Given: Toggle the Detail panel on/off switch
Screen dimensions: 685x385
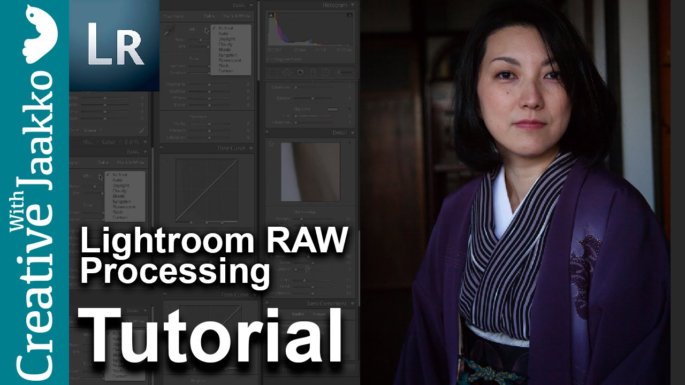Looking at the screenshot, I should (267, 133).
